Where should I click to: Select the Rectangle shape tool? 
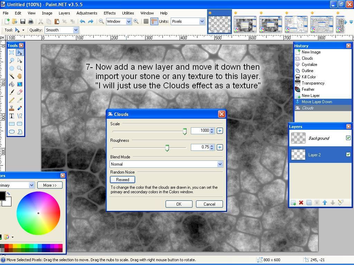tap(11, 124)
